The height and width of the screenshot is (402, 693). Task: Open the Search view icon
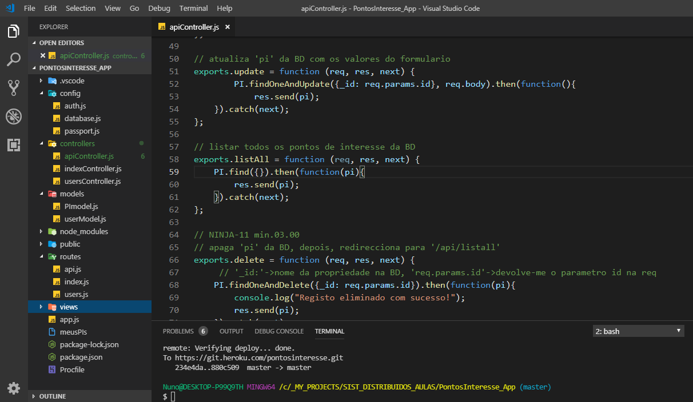point(14,59)
